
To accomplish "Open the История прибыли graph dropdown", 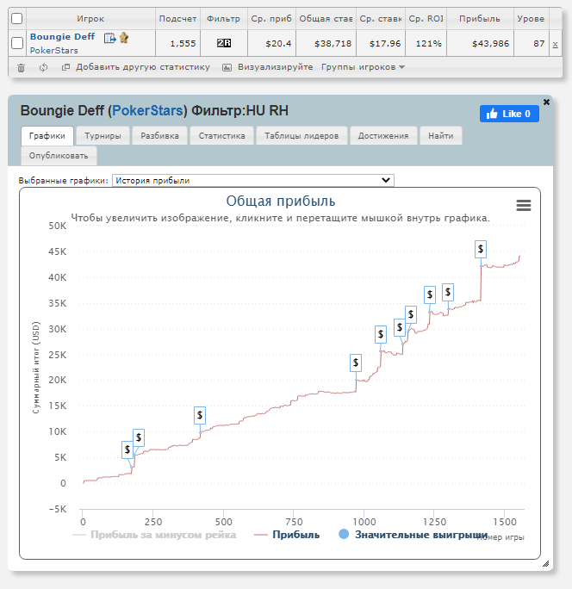I will point(253,180).
